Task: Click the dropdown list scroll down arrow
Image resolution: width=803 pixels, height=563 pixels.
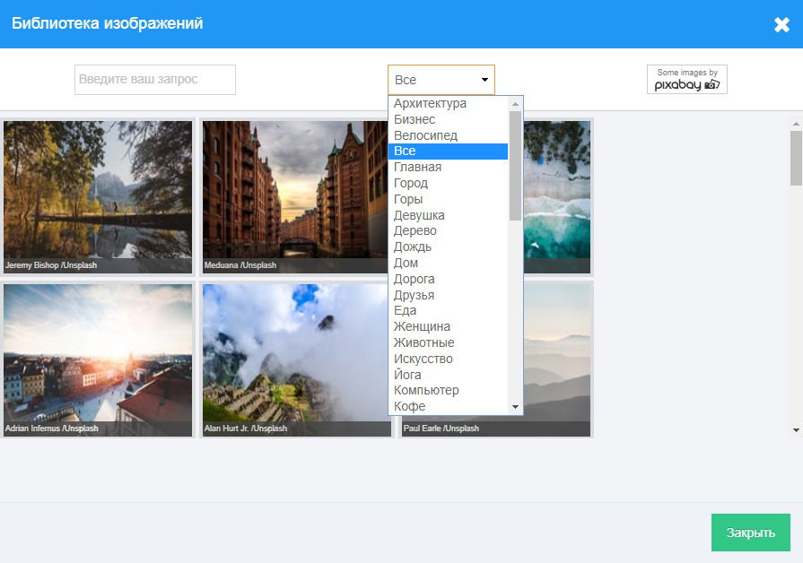Action: [x=515, y=407]
